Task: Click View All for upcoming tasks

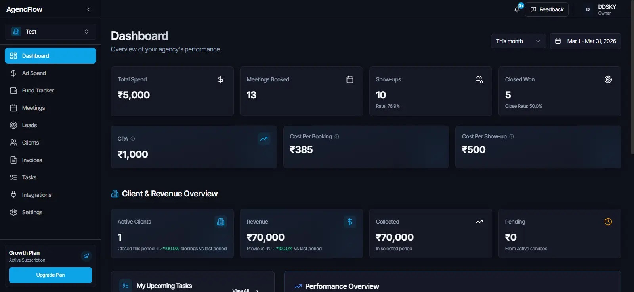Action: point(245,290)
